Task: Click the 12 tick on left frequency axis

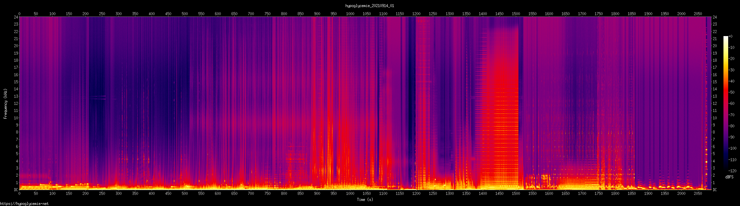Action: click(x=16, y=104)
